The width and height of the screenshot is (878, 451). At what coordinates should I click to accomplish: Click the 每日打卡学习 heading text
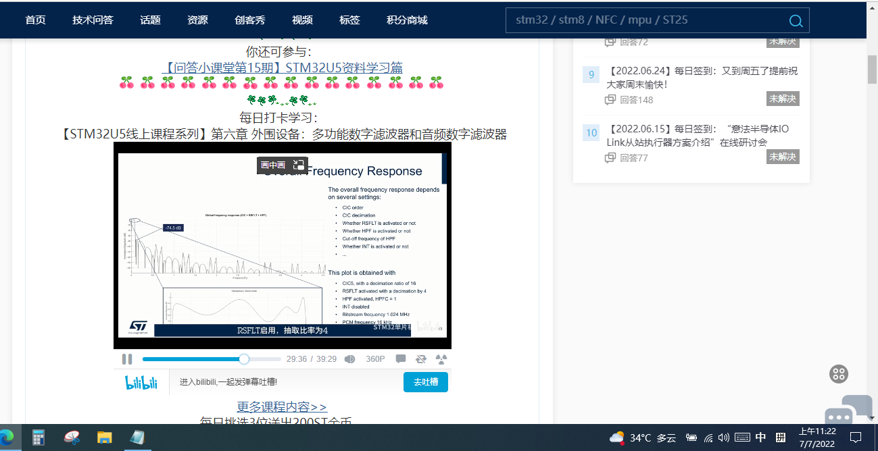tap(278, 117)
